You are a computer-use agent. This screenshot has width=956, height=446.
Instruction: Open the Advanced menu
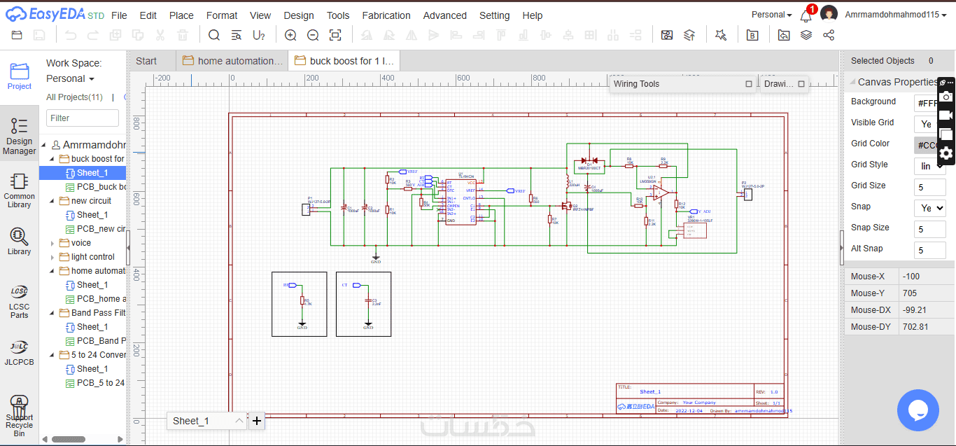(x=445, y=15)
